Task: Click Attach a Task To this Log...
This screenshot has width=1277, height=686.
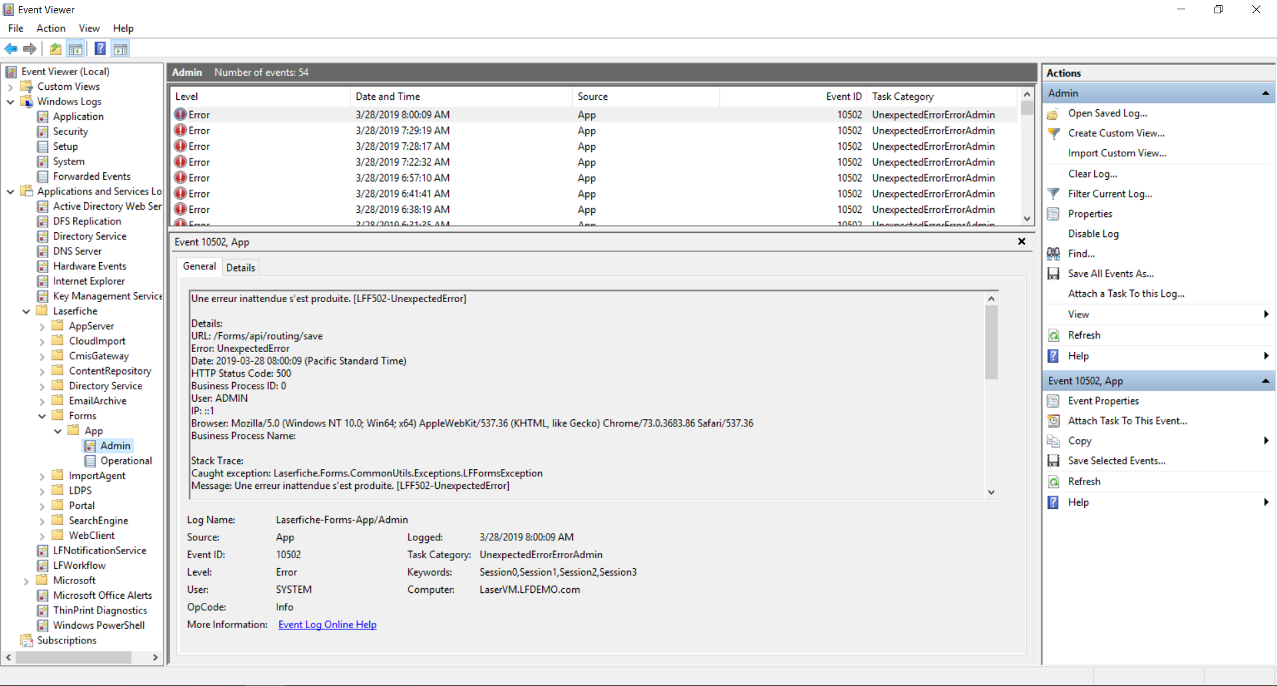Action: coord(1126,293)
